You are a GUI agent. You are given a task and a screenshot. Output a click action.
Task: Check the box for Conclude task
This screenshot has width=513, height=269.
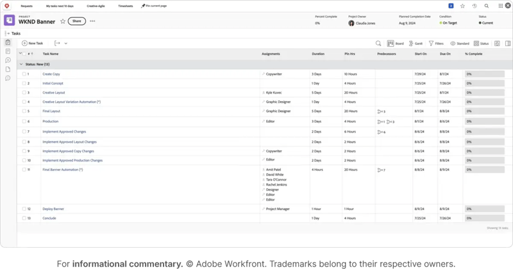pyautogui.click(x=24, y=218)
